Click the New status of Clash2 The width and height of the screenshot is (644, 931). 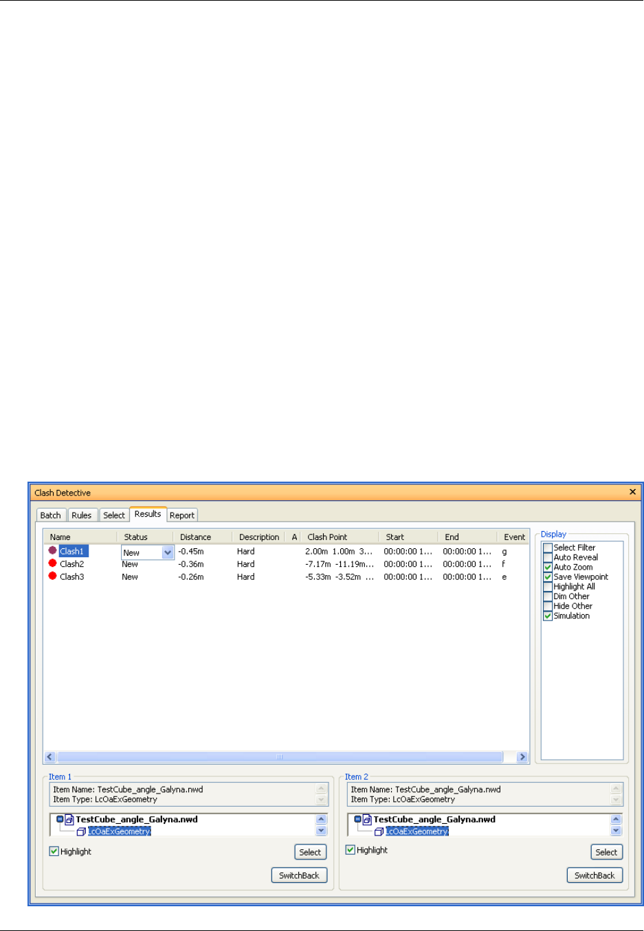pyautogui.click(x=130, y=564)
